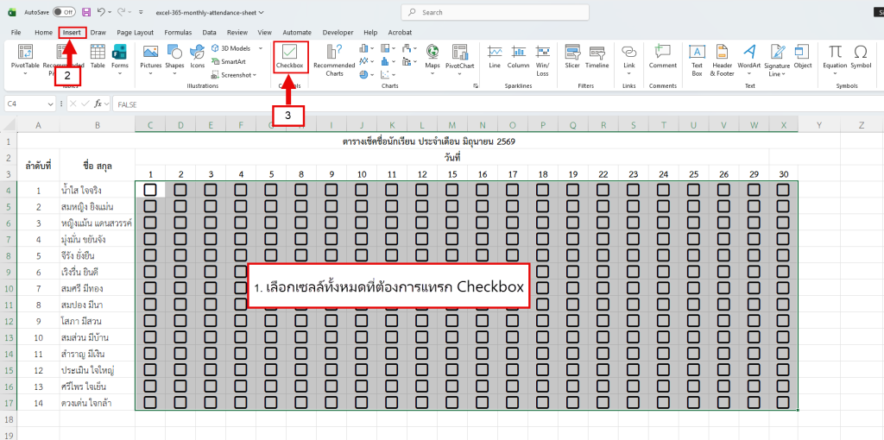Screen dimensions: 884x440
Task: Insert an Object
Action: pos(802,58)
